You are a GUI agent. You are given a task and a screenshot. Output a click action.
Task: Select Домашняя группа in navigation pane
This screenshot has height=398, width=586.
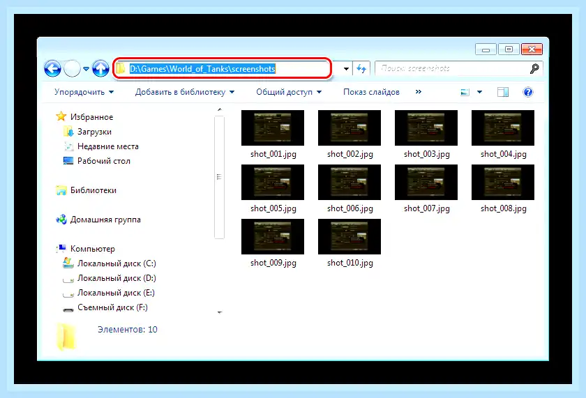(105, 220)
